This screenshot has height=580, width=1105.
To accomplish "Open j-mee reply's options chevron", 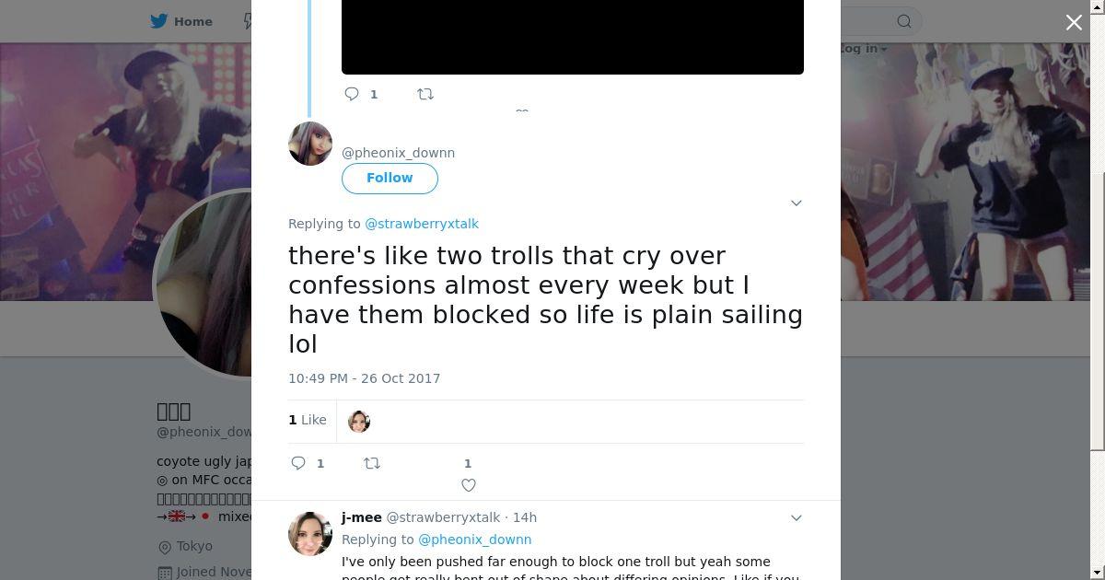I will pos(797,517).
